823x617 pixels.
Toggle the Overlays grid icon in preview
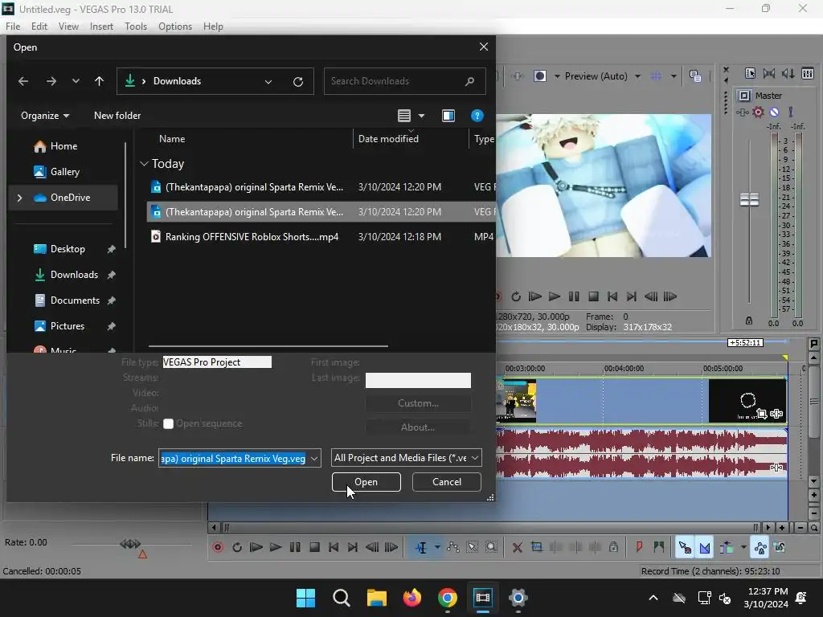pyautogui.click(x=656, y=76)
